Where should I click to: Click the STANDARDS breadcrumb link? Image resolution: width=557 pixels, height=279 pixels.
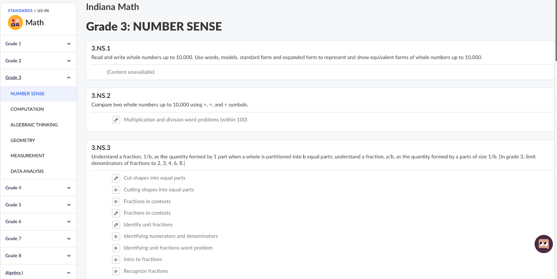coord(20,11)
